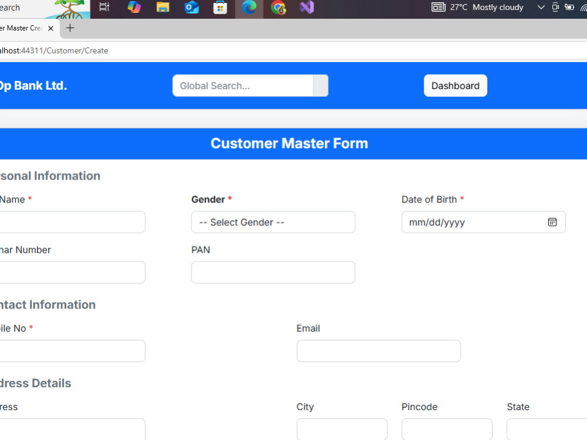Viewport: 587px width, 440px height.
Task: Open File Explorer from the taskbar
Action: point(163,7)
